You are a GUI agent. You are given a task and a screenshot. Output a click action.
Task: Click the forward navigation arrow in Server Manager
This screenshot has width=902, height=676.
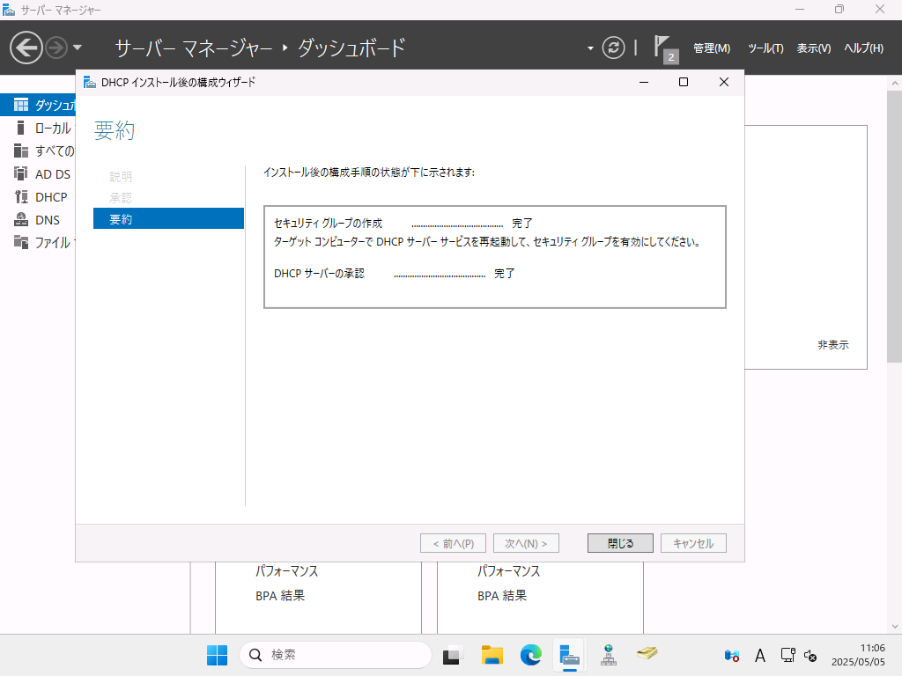point(56,48)
